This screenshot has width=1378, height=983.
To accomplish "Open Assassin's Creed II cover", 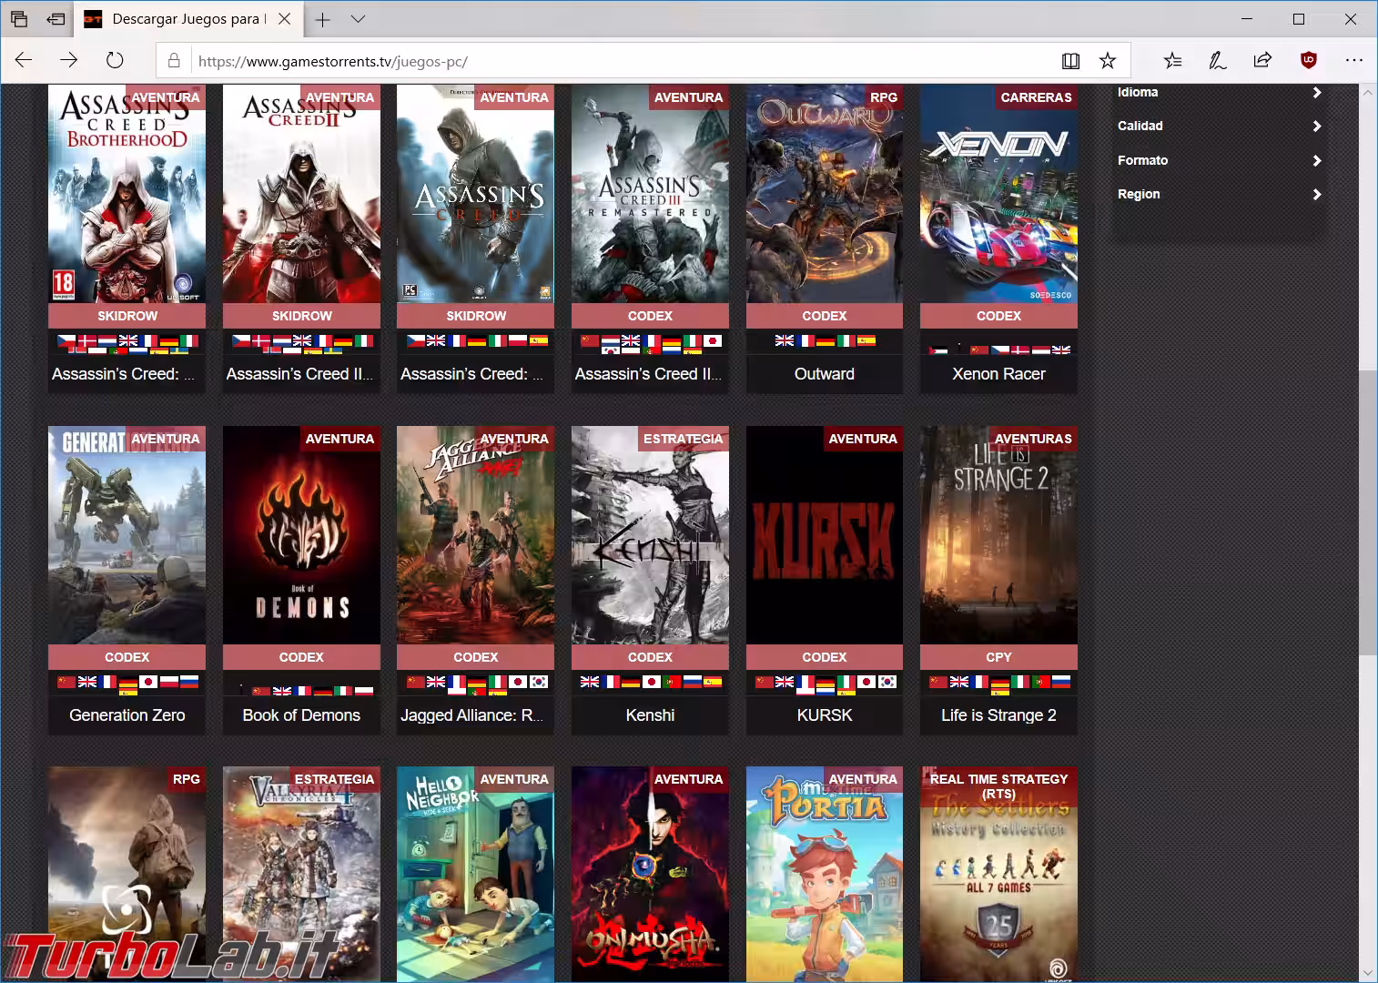I will point(301,194).
